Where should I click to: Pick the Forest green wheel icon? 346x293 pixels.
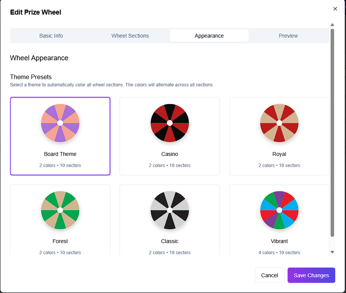(60, 210)
